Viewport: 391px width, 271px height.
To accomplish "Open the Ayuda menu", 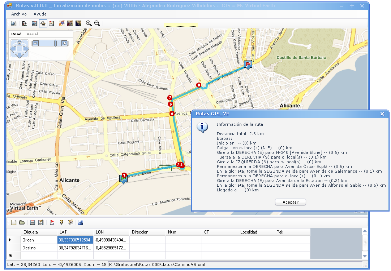I will coord(40,14).
